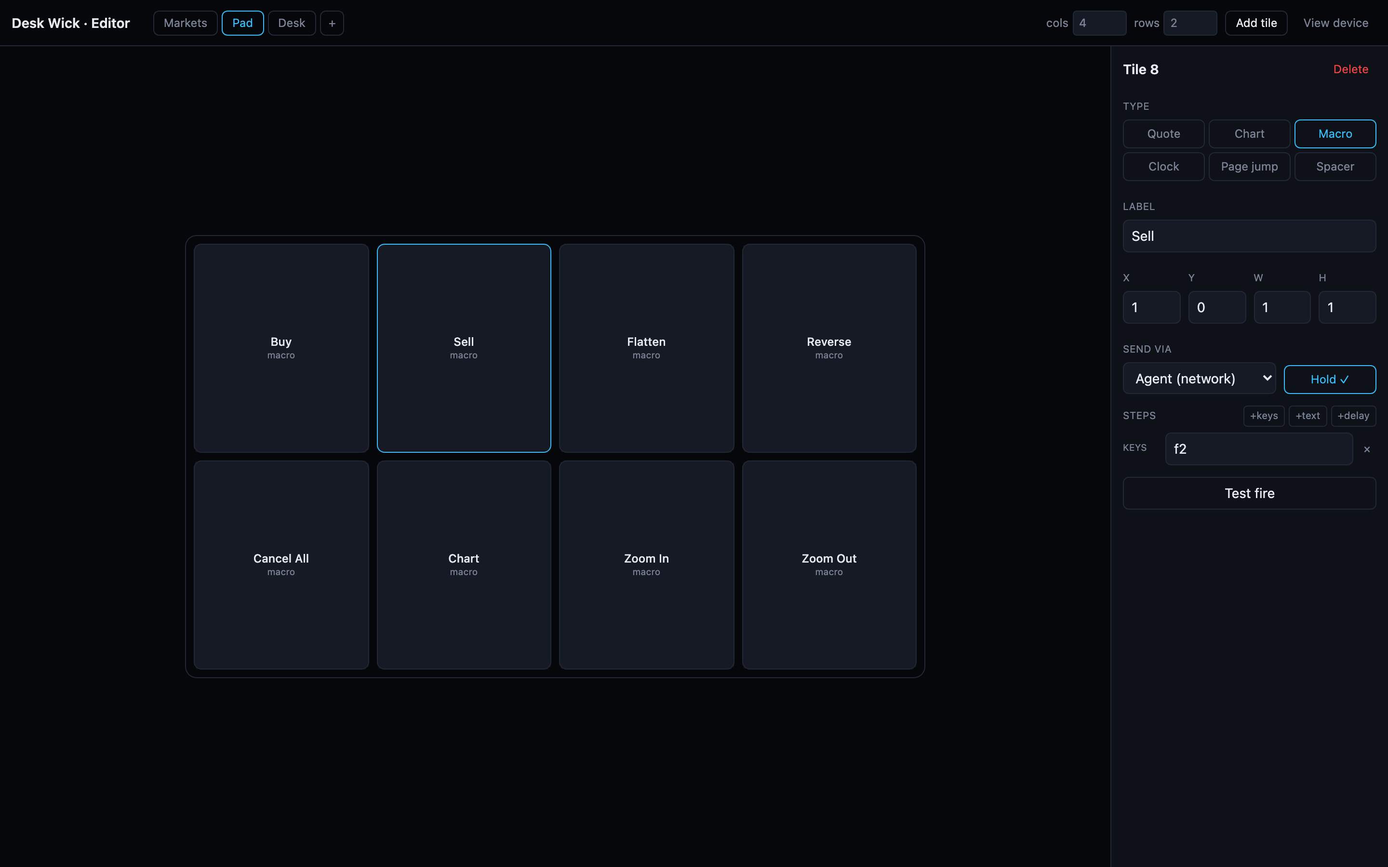Add a new page with plus tab
The width and height of the screenshot is (1388, 867).
(332, 23)
